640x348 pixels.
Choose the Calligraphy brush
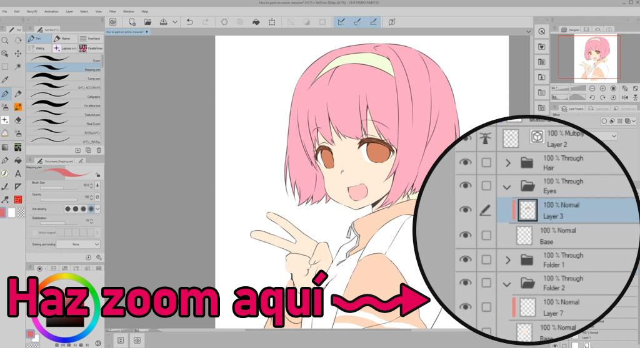click(64, 95)
